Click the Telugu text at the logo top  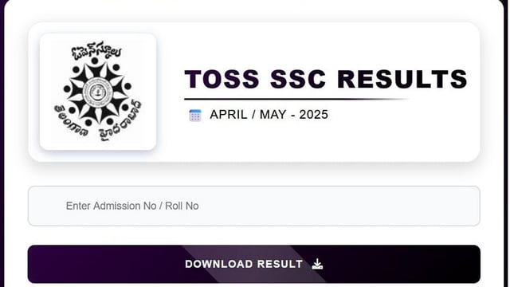coord(96,51)
